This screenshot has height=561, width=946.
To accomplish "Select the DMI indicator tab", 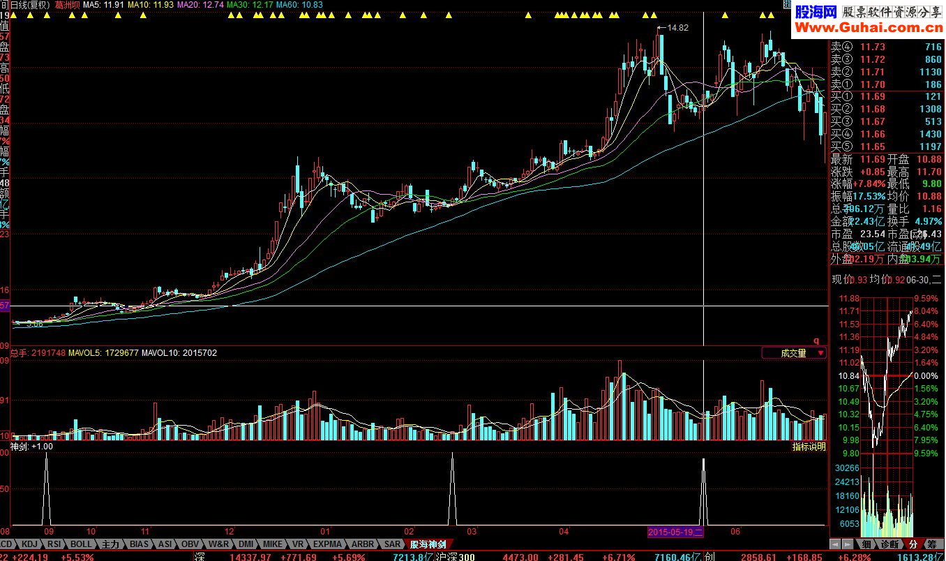I will tap(246, 544).
